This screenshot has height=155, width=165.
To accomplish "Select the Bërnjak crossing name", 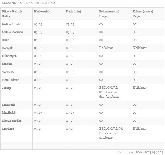I will [x=7, y=48].
